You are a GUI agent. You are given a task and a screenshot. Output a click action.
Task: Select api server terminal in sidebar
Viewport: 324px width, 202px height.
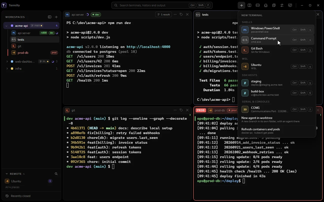point(35,33)
